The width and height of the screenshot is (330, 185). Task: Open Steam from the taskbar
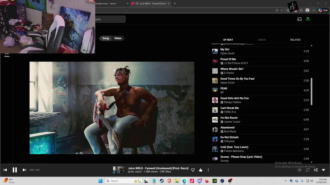coord(162,181)
